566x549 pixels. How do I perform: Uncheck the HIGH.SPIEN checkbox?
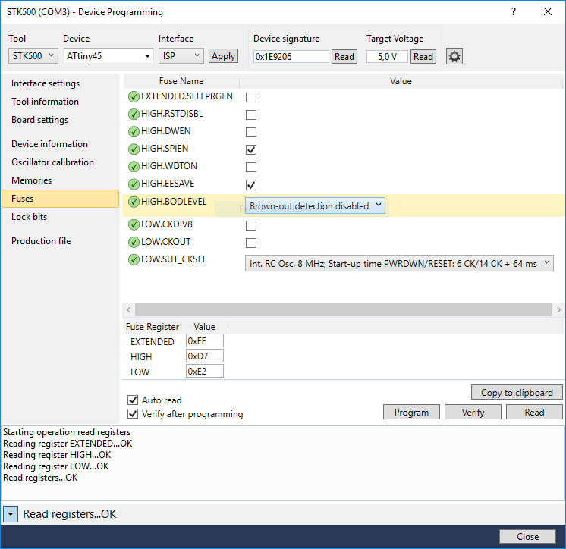click(x=251, y=149)
